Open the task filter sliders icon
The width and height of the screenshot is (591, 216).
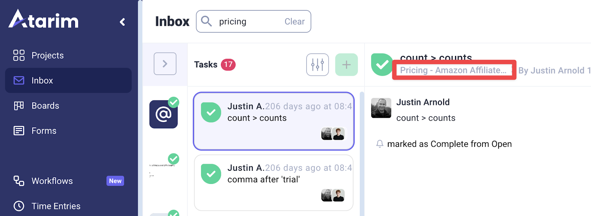(x=317, y=65)
